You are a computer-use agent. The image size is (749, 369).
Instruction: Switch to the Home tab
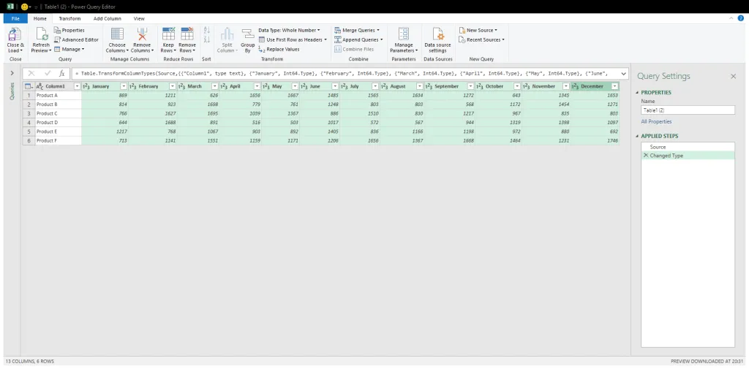point(40,18)
